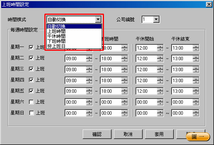
Task: Choose 非上班日 from the dropdown list
Action: [x=74, y=46]
